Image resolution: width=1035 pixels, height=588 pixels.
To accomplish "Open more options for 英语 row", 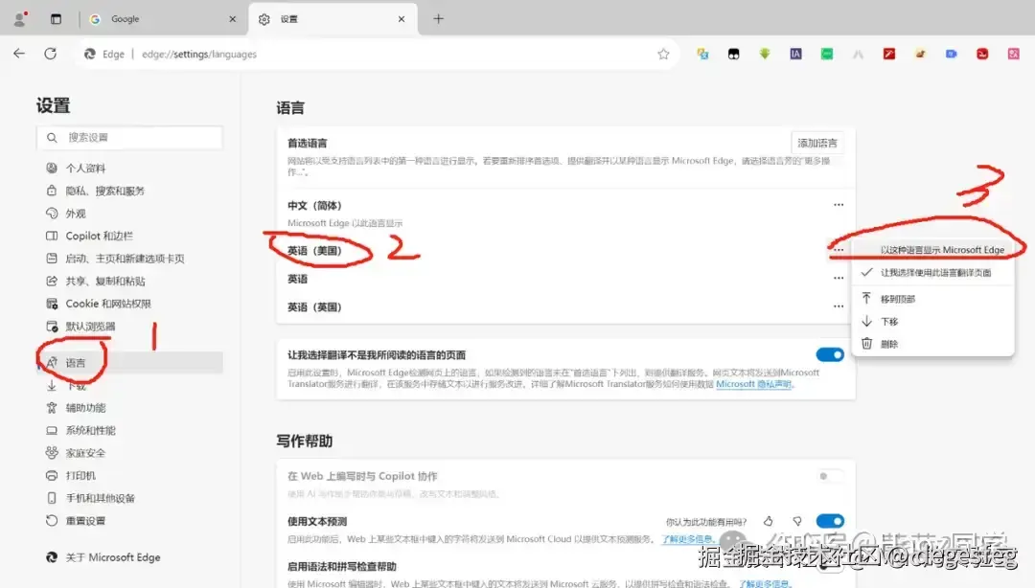I will pos(839,278).
